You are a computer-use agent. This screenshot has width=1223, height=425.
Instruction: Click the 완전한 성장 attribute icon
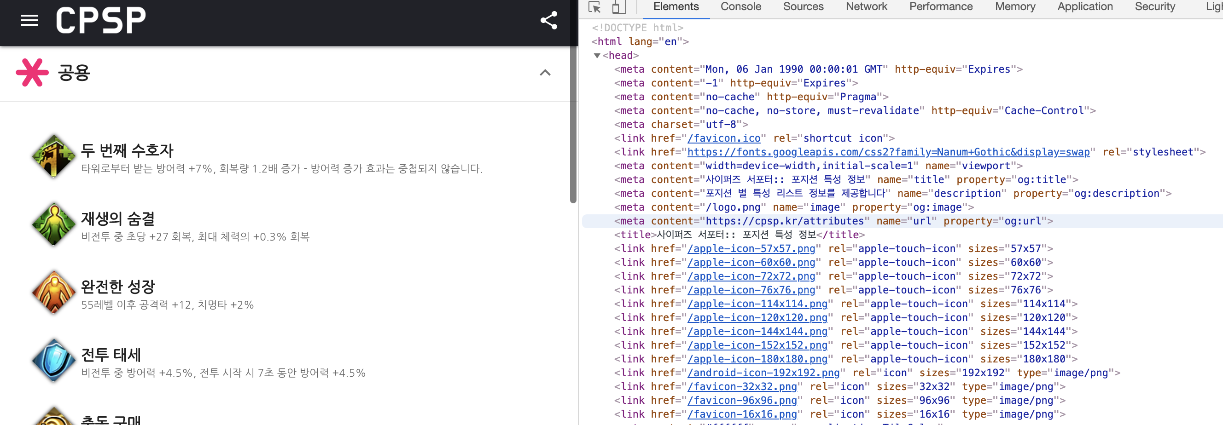click(x=54, y=292)
